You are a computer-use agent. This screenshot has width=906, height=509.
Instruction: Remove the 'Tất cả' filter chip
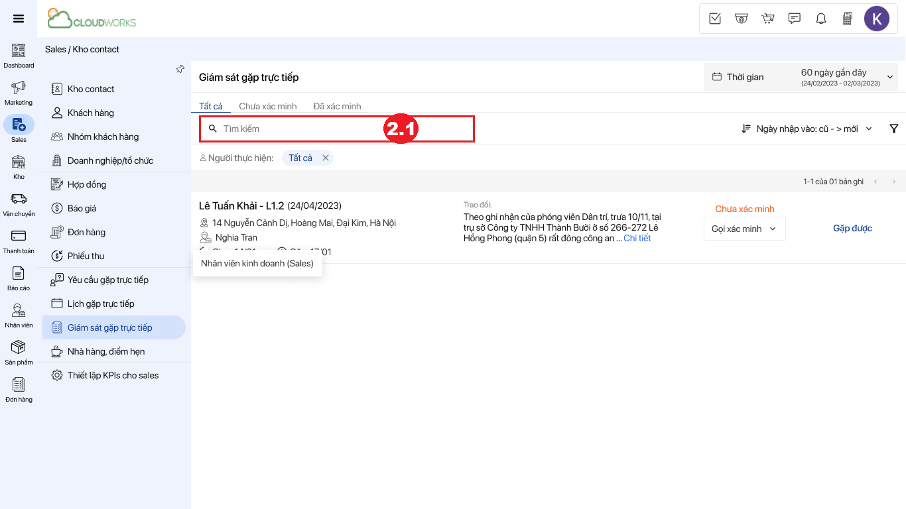click(326, 158)
